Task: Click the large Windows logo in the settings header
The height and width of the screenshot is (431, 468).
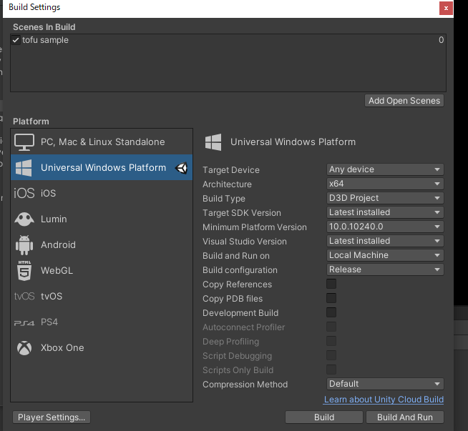Action: [x=213, y=142]
